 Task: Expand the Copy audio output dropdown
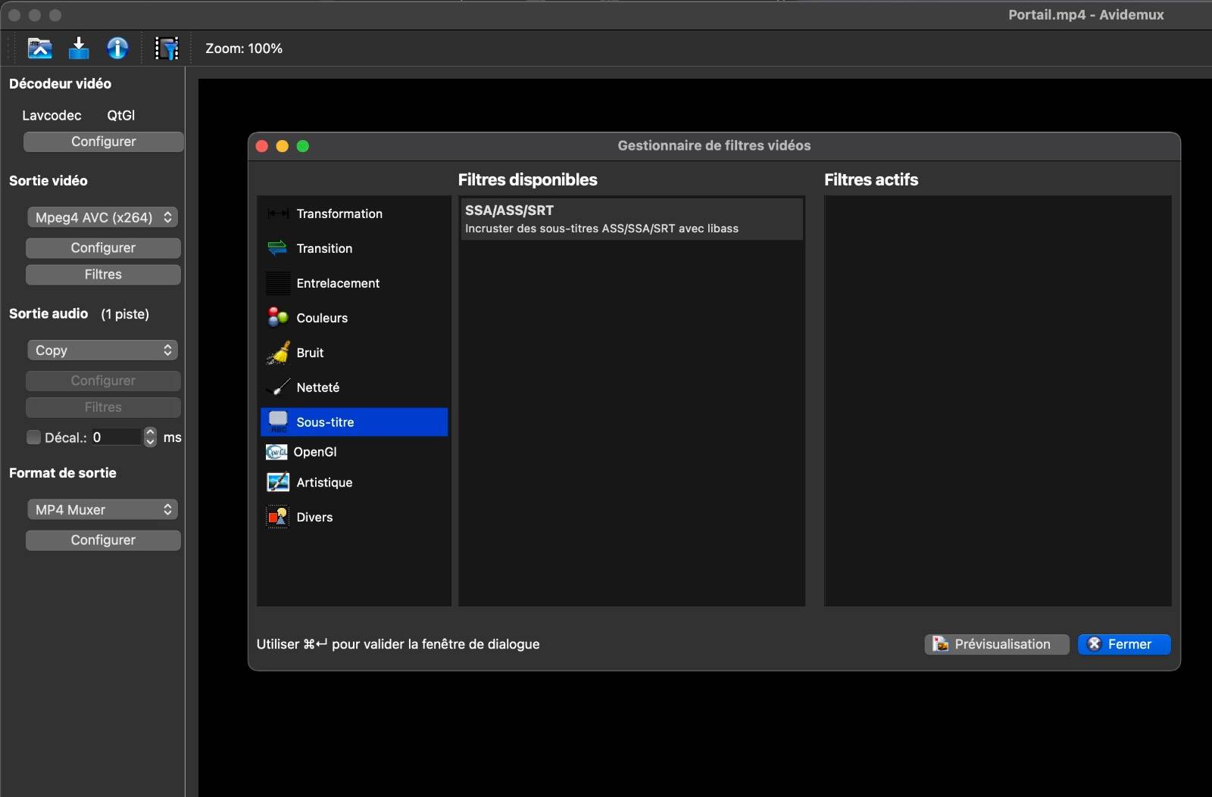(x=103, y=350)
